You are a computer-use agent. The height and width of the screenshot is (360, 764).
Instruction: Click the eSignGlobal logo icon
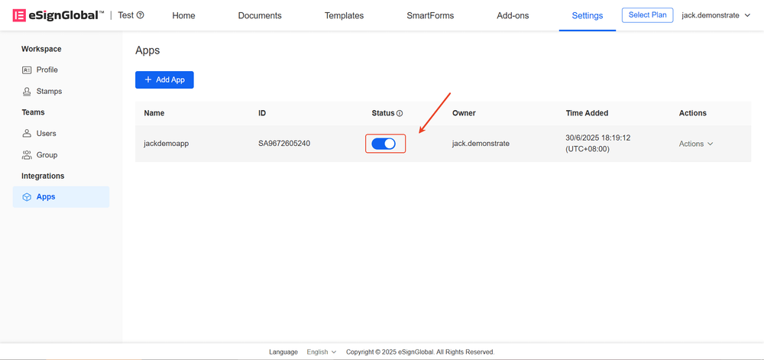click(19, 15)
